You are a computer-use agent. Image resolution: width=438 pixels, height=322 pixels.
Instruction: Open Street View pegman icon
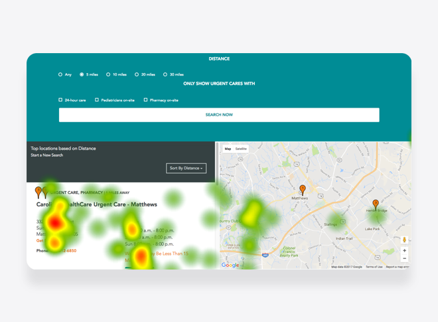pyautogui.click(x=404, y=240)
